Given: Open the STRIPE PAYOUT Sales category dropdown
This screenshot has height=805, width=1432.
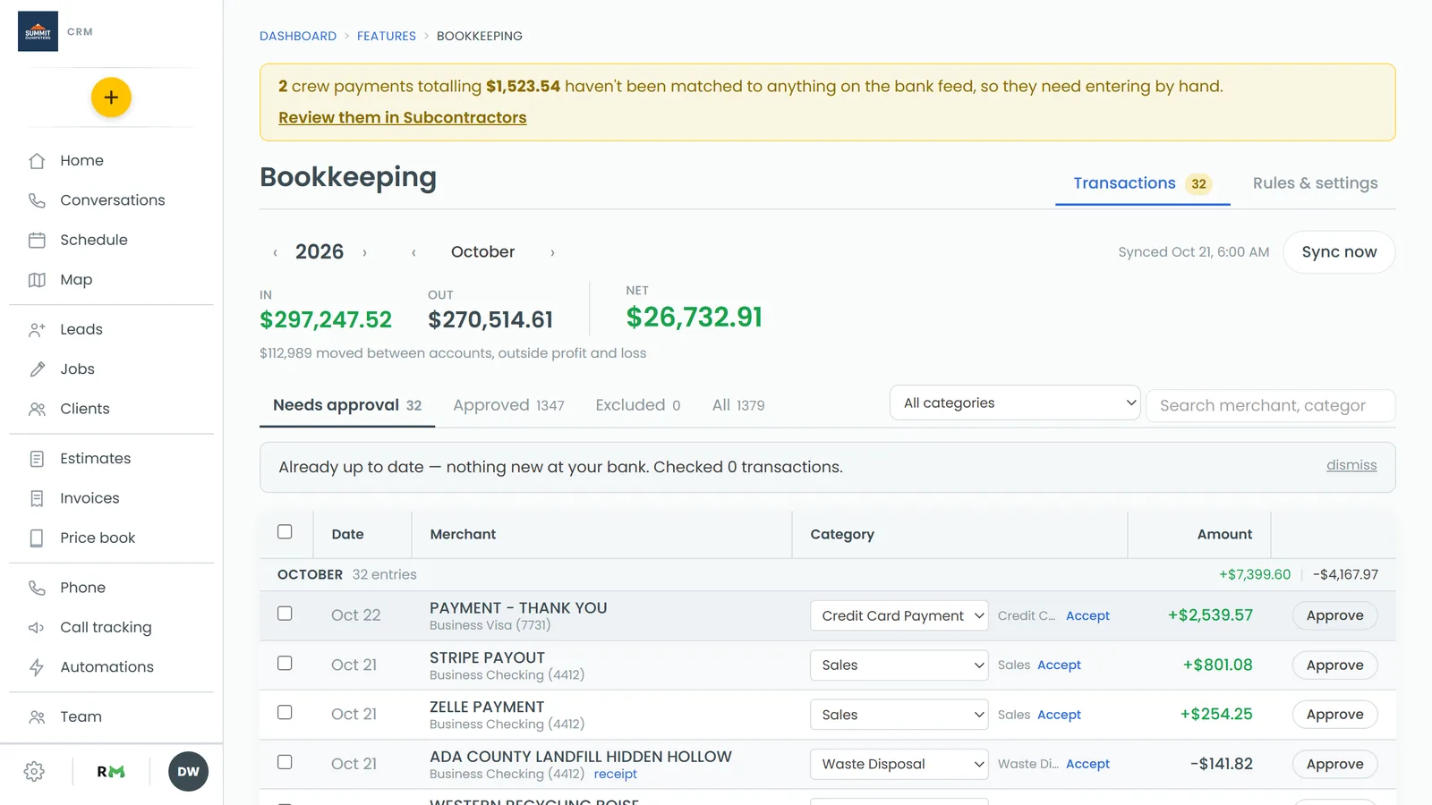Looking at the screenshot, I should click(899, 665).
